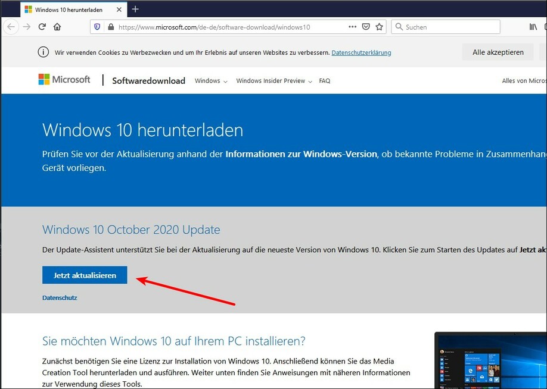Go to the Firefox home page
Viewport: 547px width, 389px height.
(x=57, y=27)
